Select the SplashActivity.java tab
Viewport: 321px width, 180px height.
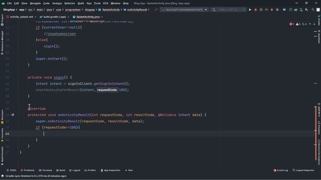pyautogui.click(x=88, y=16)
